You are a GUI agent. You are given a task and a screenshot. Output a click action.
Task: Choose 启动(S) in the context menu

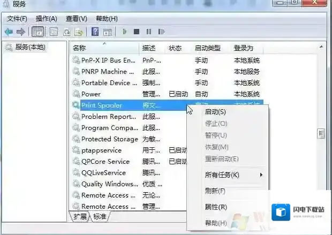tap(215, 112)
